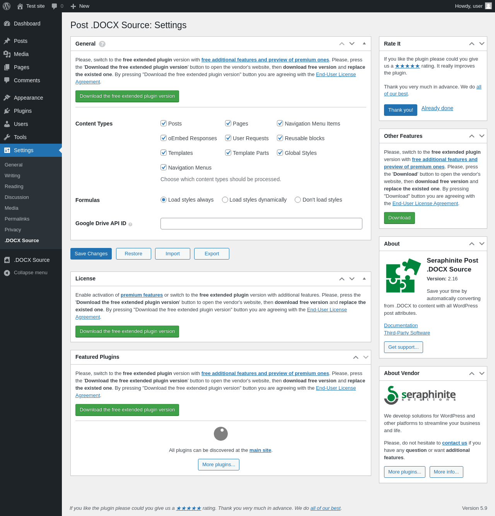The height and width of the screenshot is (516, 495).
Task: Click the help question mark beside General
Action: (102, 44)
